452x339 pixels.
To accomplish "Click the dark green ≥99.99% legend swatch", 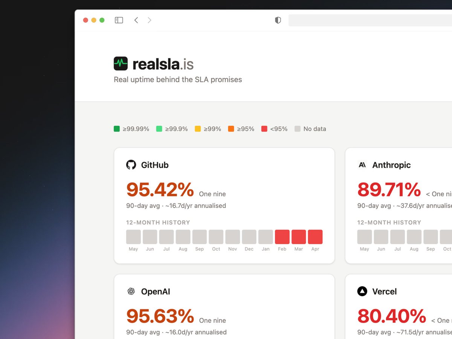I will coord(117,129).
